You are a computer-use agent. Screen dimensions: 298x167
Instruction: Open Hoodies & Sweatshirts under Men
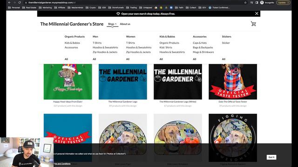pos(105,47)
